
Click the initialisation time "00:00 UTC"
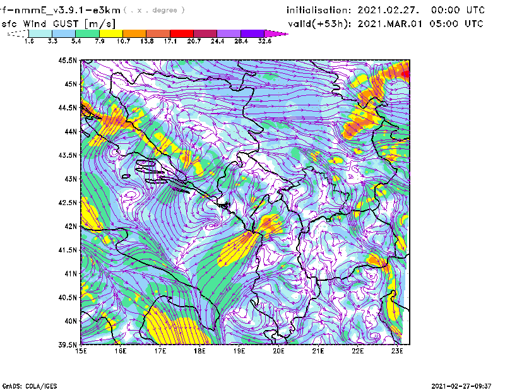click(458, 10)
